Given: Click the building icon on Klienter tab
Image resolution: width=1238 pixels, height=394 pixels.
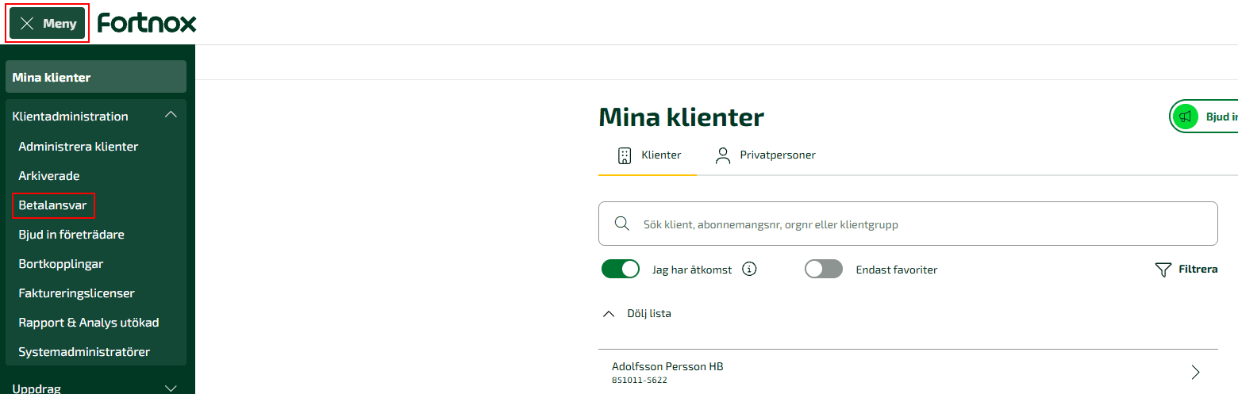Looking at the screenshot, I should coord(625,155).
